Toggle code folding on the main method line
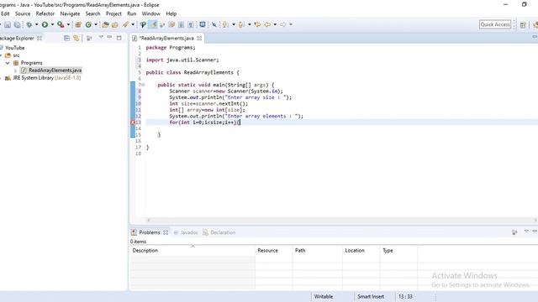 coord(144,85)
